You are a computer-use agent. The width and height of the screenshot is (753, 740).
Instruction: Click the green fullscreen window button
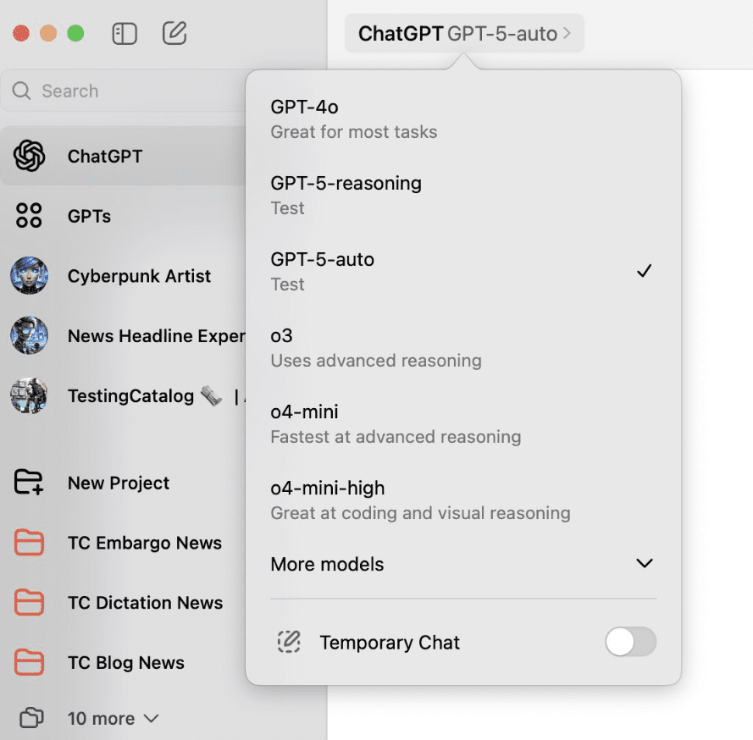[75, 34]
